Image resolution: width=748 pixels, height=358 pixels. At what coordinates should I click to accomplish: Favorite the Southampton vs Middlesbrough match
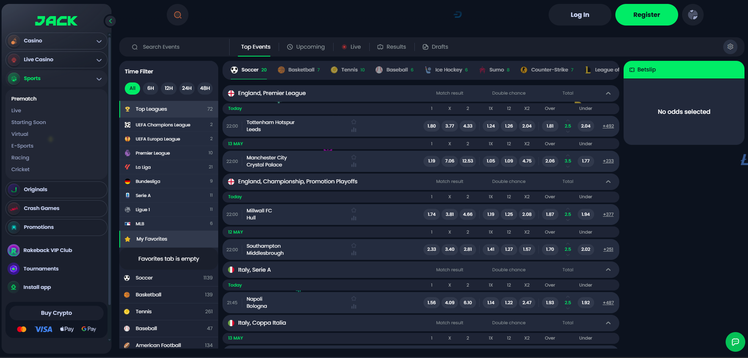[x=354, y=246]
